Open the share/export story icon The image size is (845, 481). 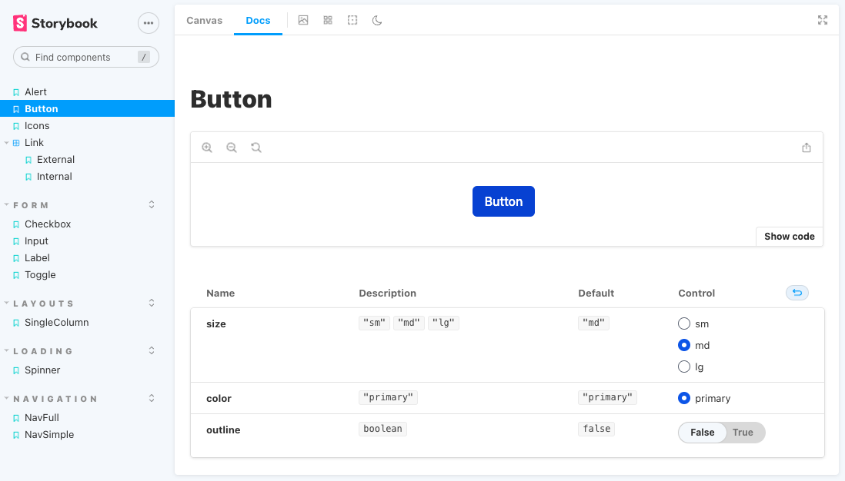(807, 147)
